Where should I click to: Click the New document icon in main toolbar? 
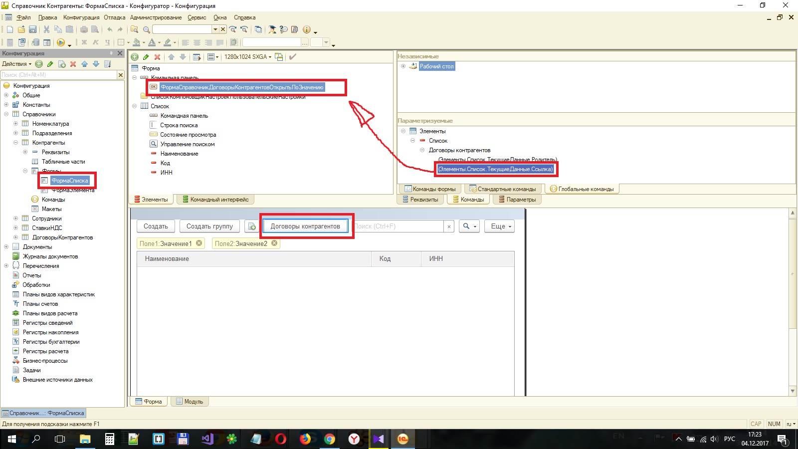[x=9, y=29]
